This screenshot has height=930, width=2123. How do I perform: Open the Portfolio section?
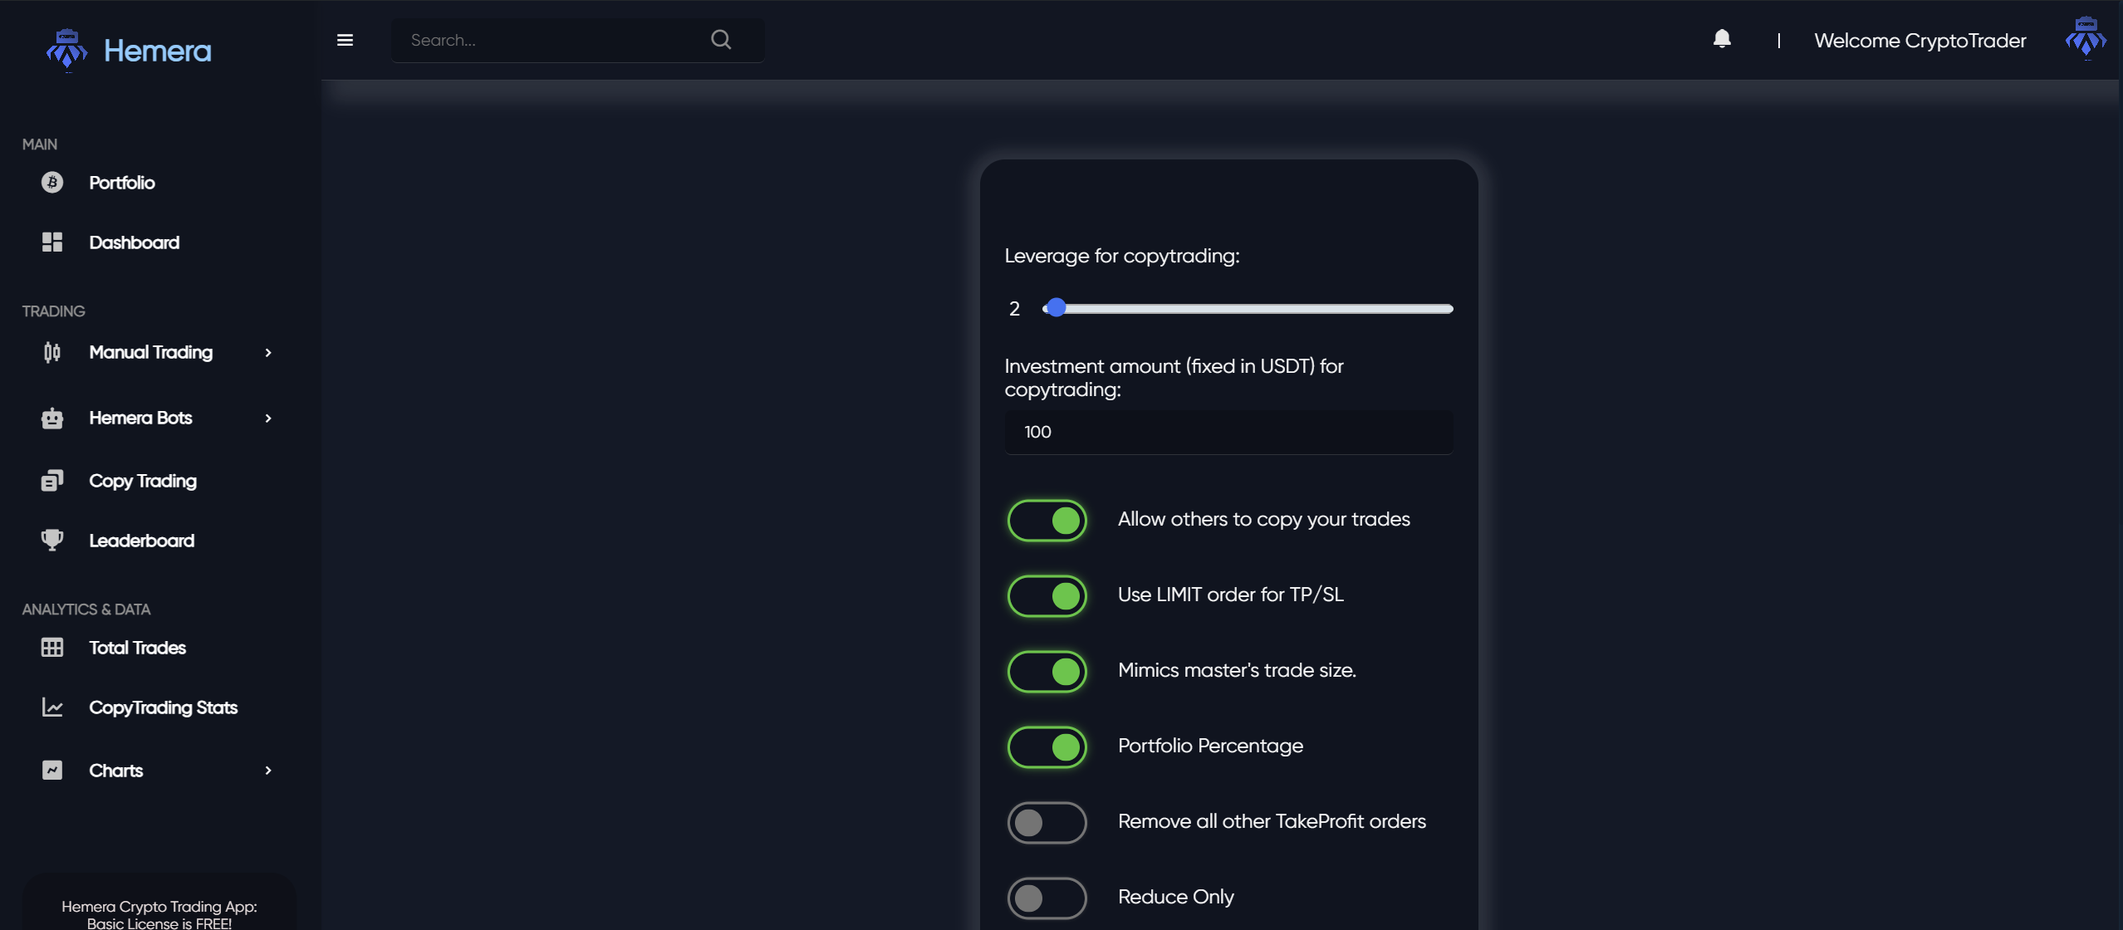(120, 181)
